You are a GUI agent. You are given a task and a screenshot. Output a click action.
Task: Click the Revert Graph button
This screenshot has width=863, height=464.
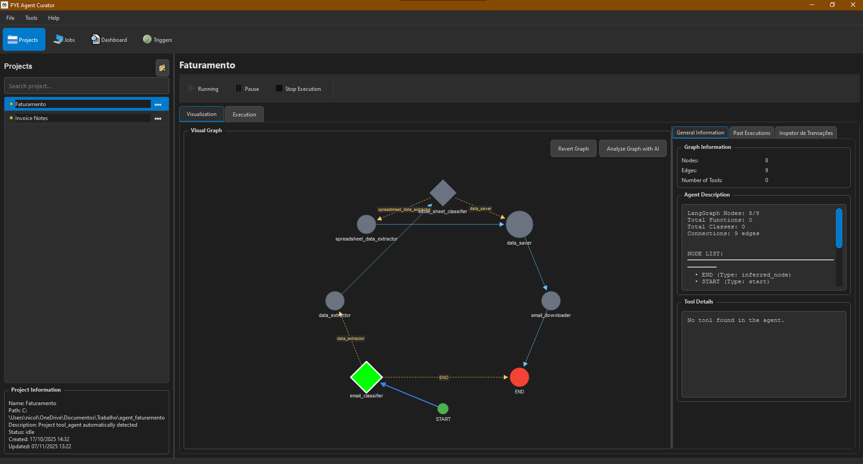point(573,148)
